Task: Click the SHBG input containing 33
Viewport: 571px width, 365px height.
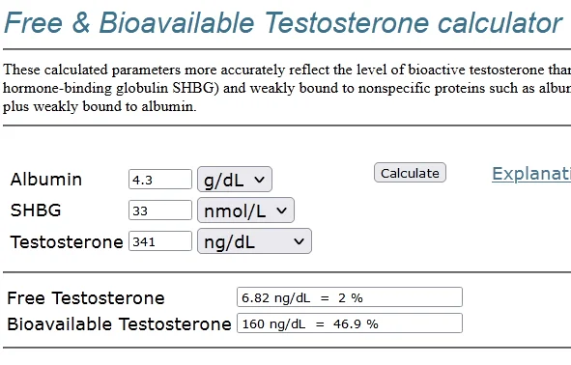Action: point(160,210)
